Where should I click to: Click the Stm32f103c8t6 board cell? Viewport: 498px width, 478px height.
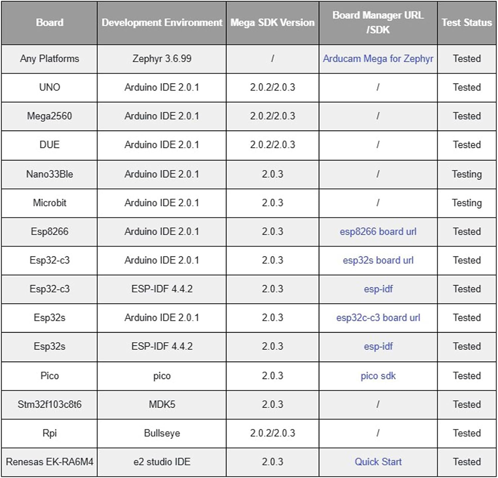click(49, 404)
